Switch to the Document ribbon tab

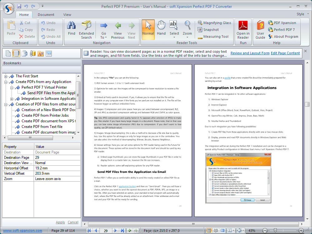[x=46, y=15]
